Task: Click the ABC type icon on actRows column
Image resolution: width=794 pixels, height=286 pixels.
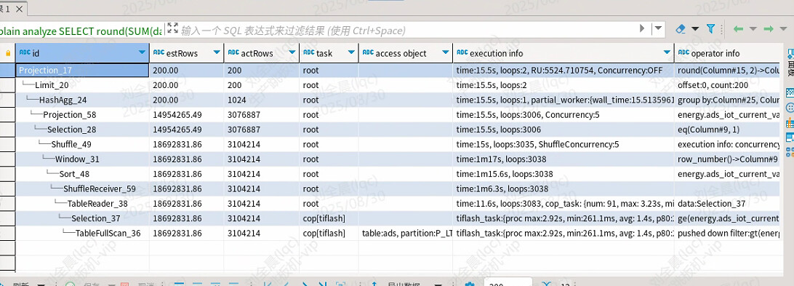Action: coord(233,52)
